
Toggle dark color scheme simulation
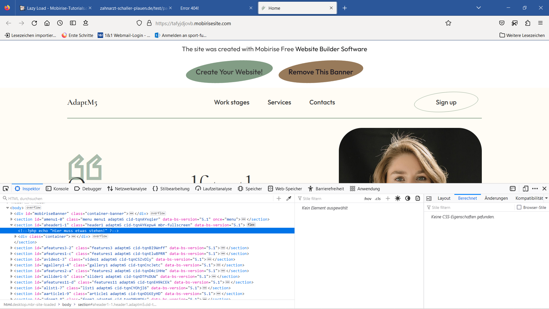pyautogui.click(x=408, y=198)
